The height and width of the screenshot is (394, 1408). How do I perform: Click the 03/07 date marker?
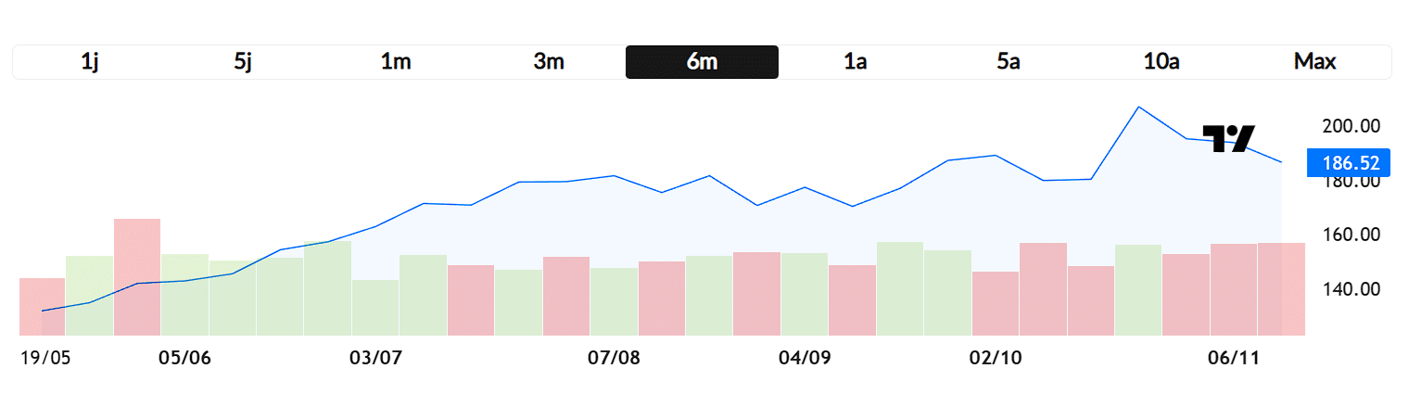pyautogui.click(x=375, y=359)
